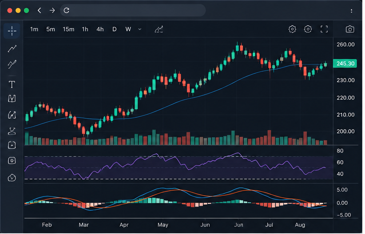Expand the timeframe dropdown chevron

(140, 29)
